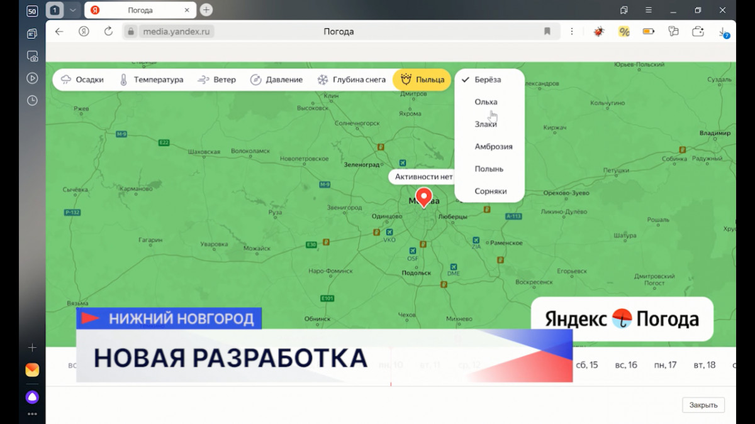This screenshot has height=424, width=755.
Task: Open the history clock in sidebar
Action: click(x=32, y=101)
